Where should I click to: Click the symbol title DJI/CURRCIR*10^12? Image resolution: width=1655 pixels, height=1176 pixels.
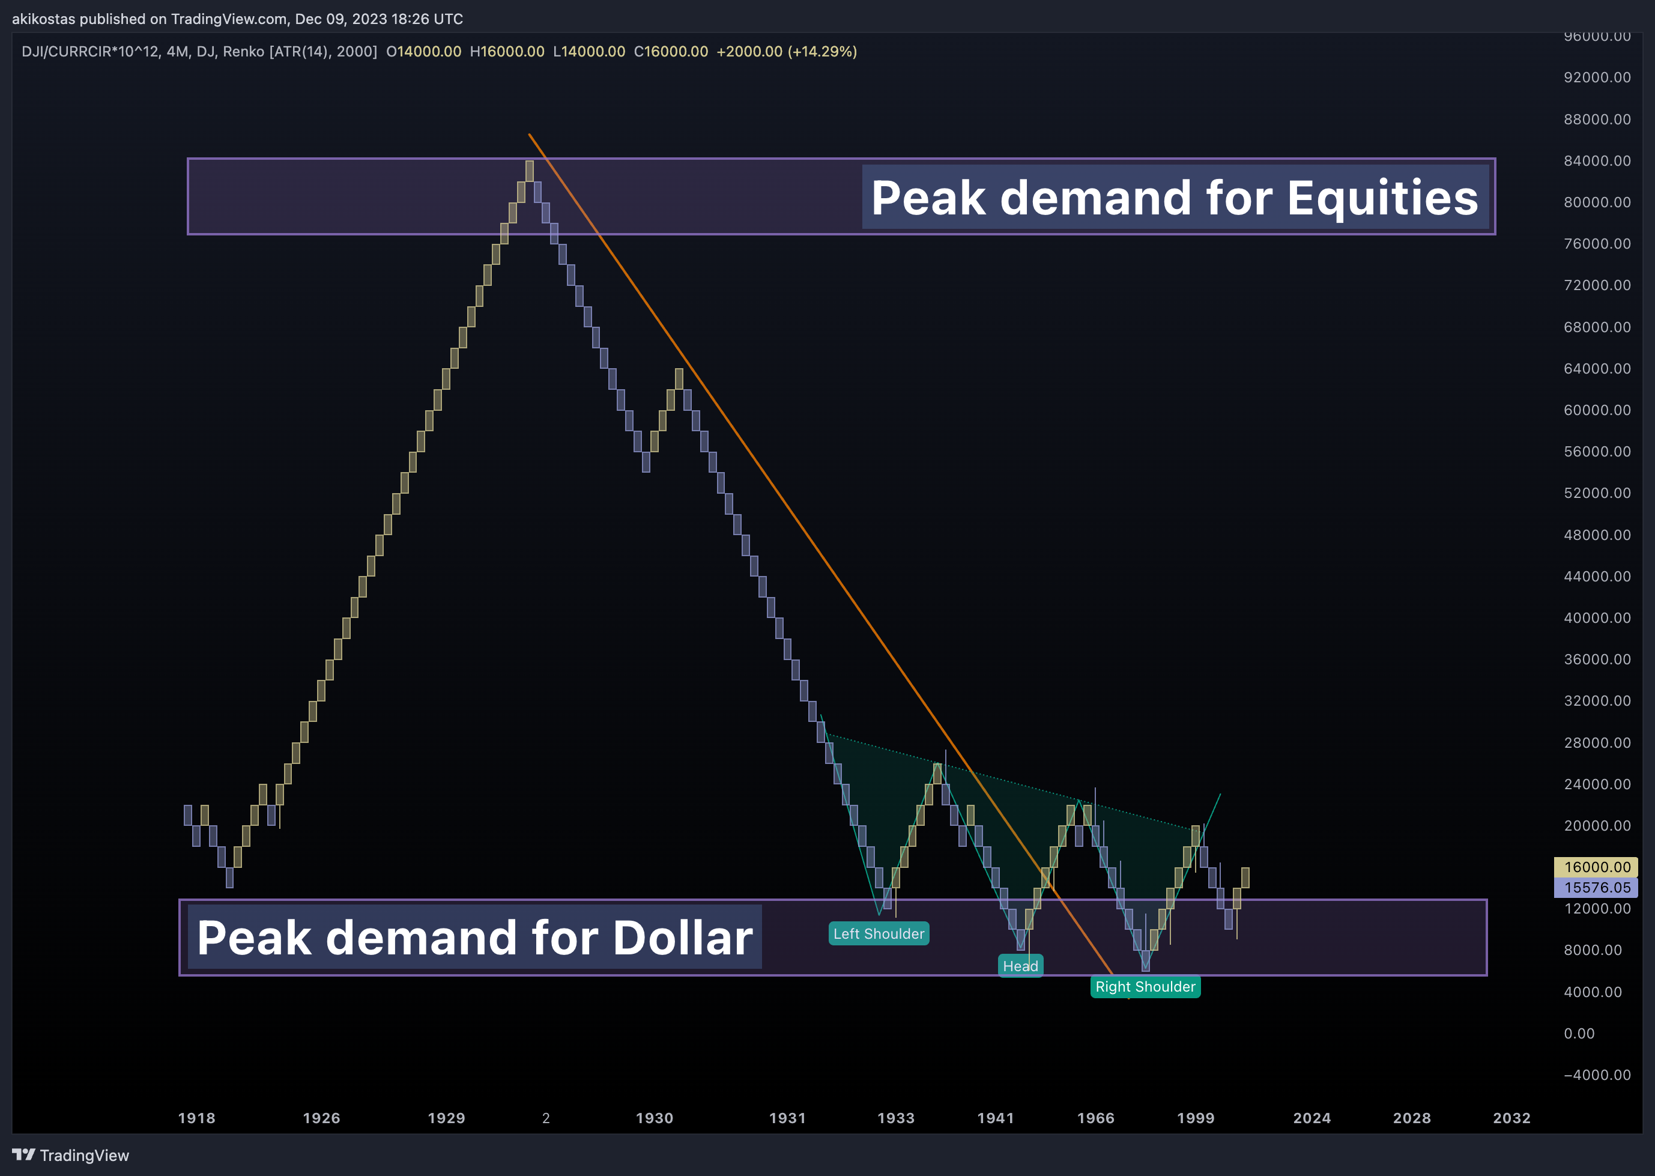coord(89,52)
